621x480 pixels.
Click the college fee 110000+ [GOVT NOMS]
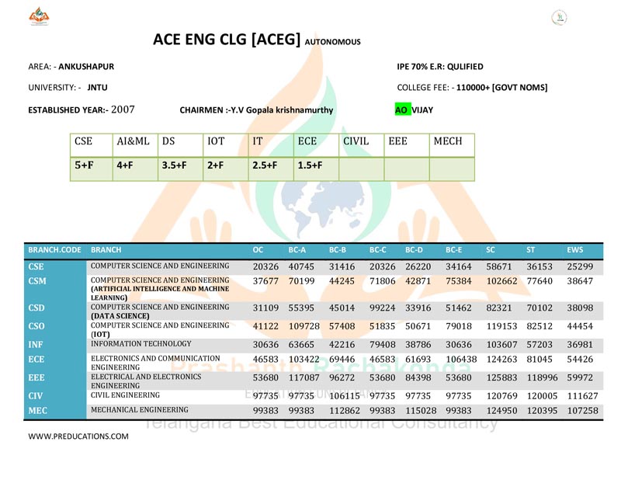click(501, 88)
